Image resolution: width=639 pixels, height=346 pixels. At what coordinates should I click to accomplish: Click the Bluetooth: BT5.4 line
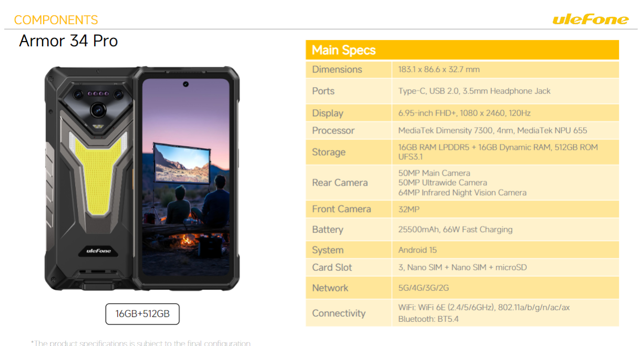pos(428,319)
